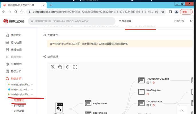The image size is (196, 114).
Task: Click the red alert icon beside _J8203NOVDEC.exe count
Action: (154, 83)
